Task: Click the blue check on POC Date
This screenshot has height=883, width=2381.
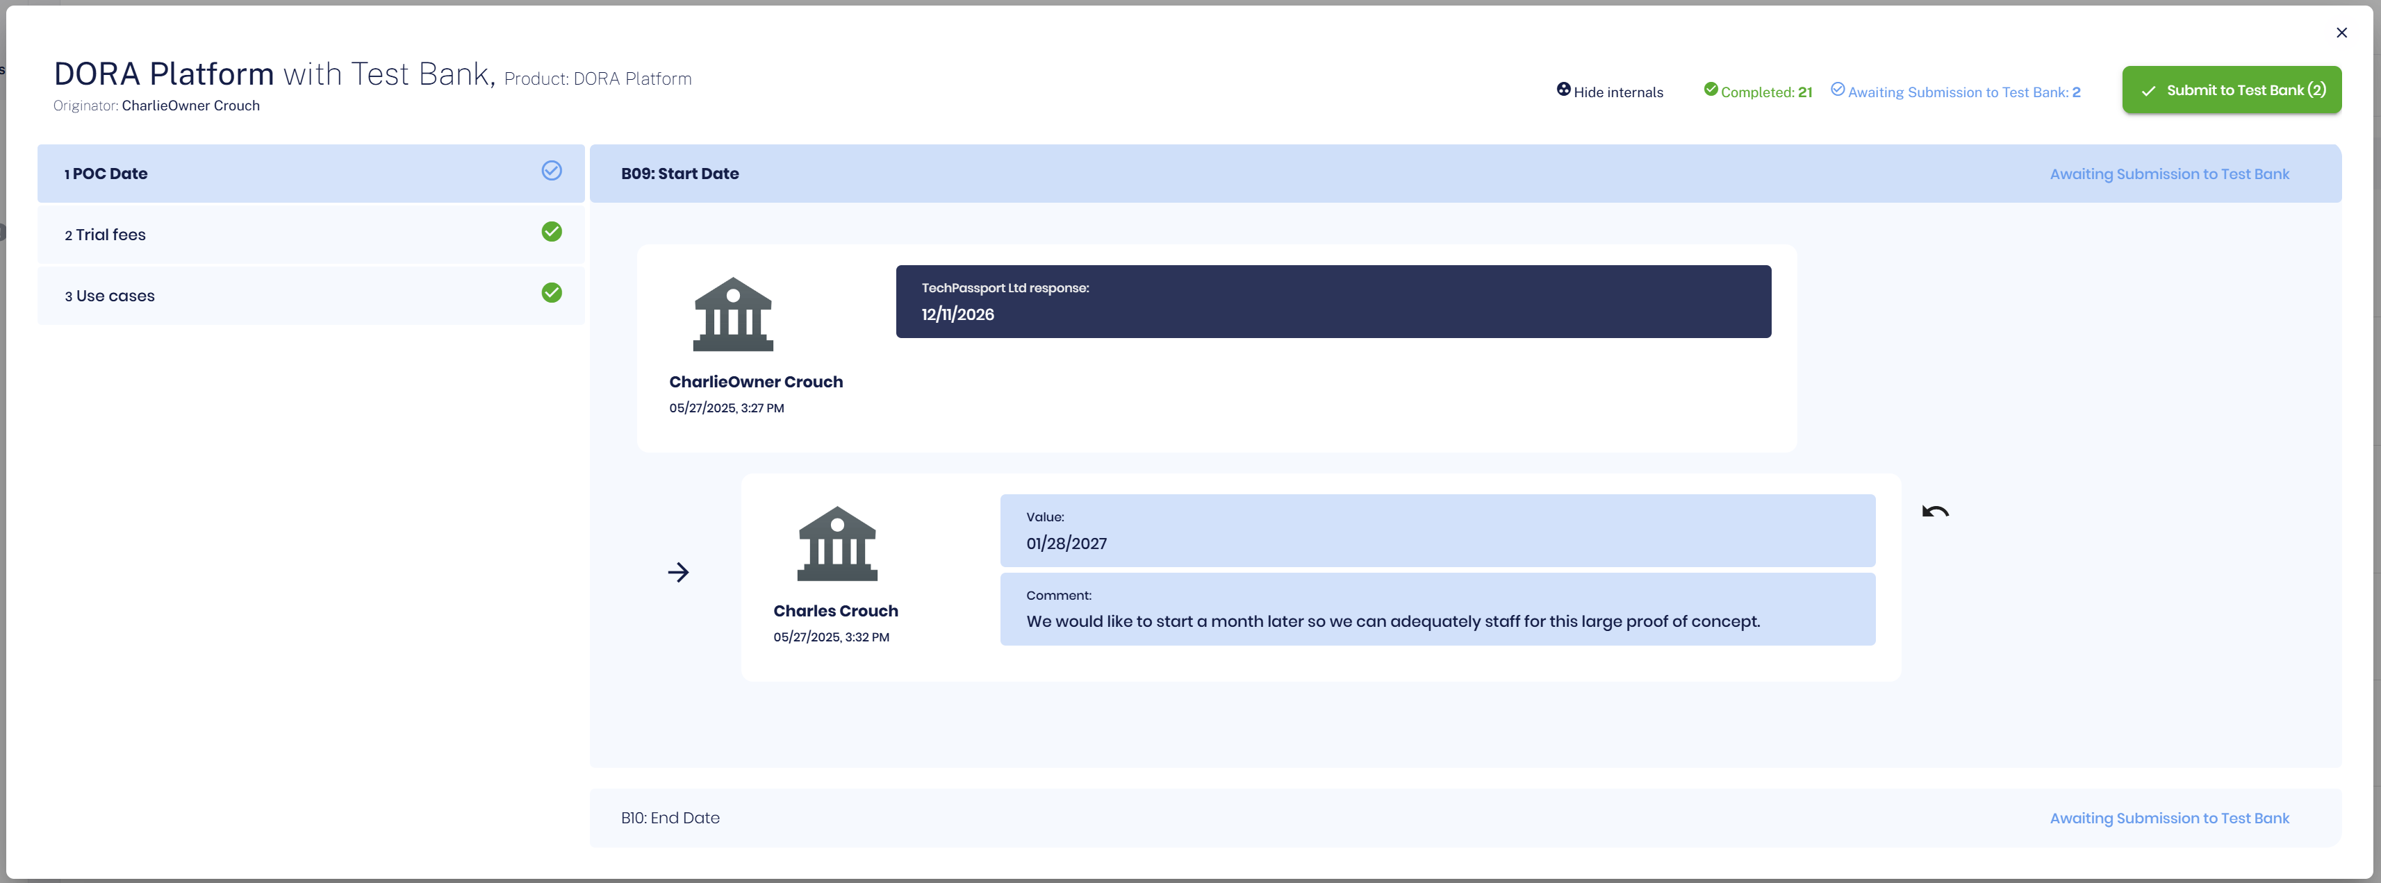Action: 551,171
